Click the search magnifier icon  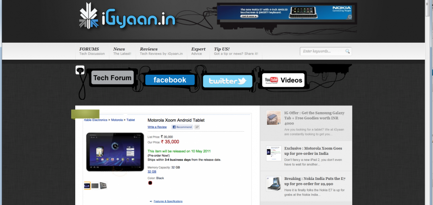coord(347,51)
